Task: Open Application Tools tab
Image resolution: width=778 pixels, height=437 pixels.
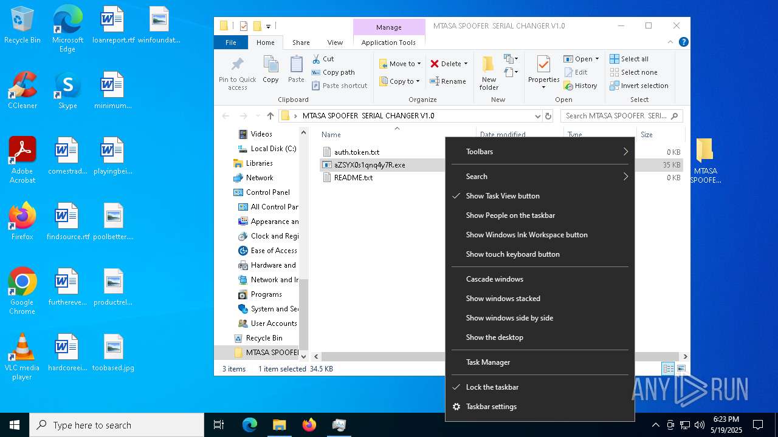Action: 388,42
